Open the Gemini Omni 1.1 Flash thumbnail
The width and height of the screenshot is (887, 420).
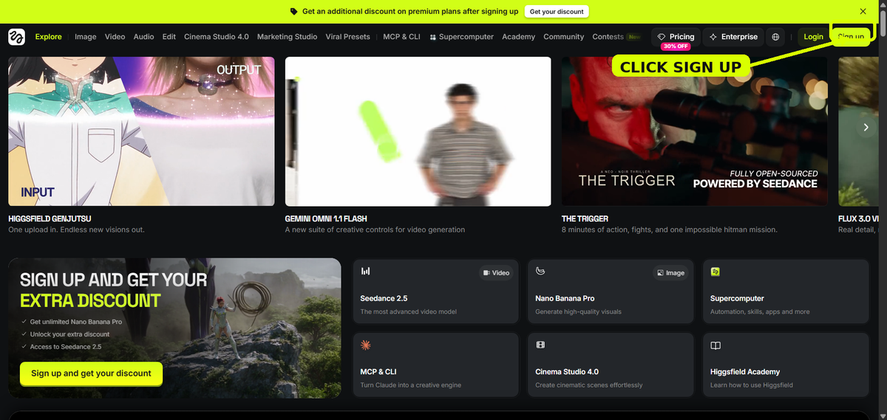tap(418, 131)
